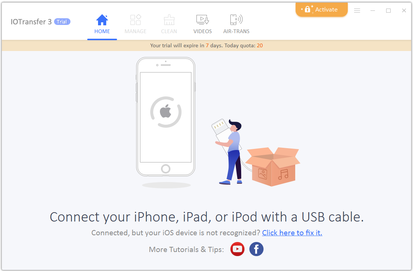Click the lock icon on Activate
The image size is (413, 271).
pyautogui.click(x=308, y=9)
